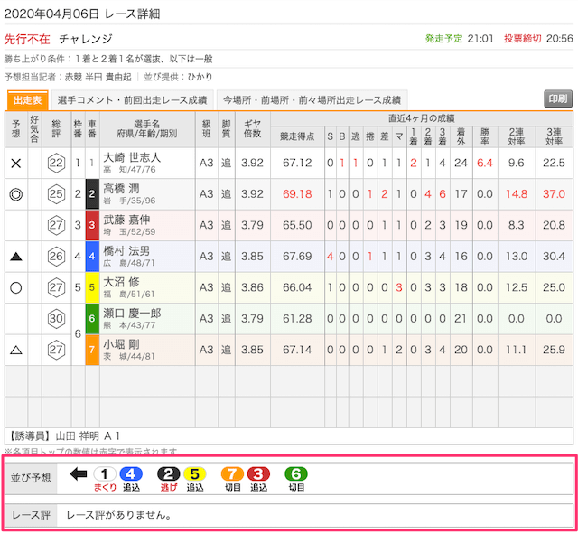Click the white number 1 badge in 並び予想
Image resolution: width=578 pixels, height=534 pixels.
(105, 473)
